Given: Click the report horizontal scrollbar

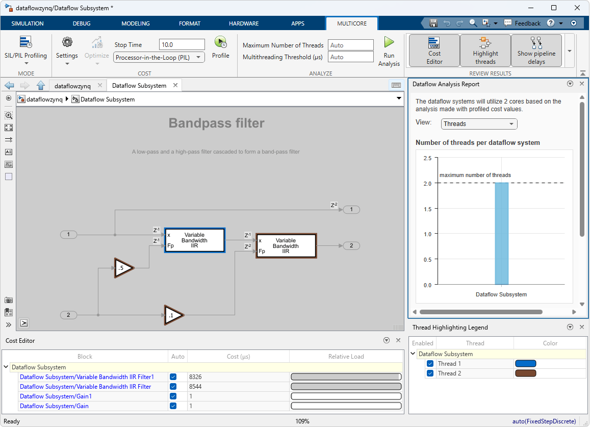Looking at the screenshot, I should click(481, 312).
